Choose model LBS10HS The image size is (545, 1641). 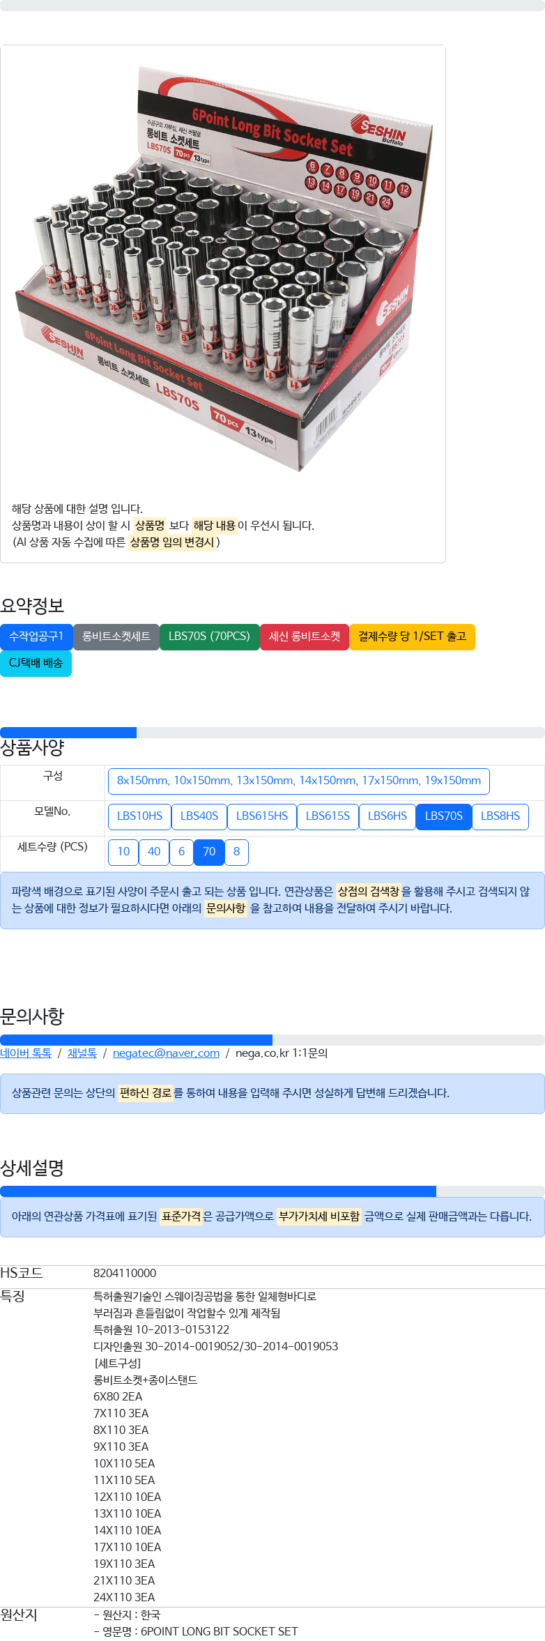[x=139, y=816]
